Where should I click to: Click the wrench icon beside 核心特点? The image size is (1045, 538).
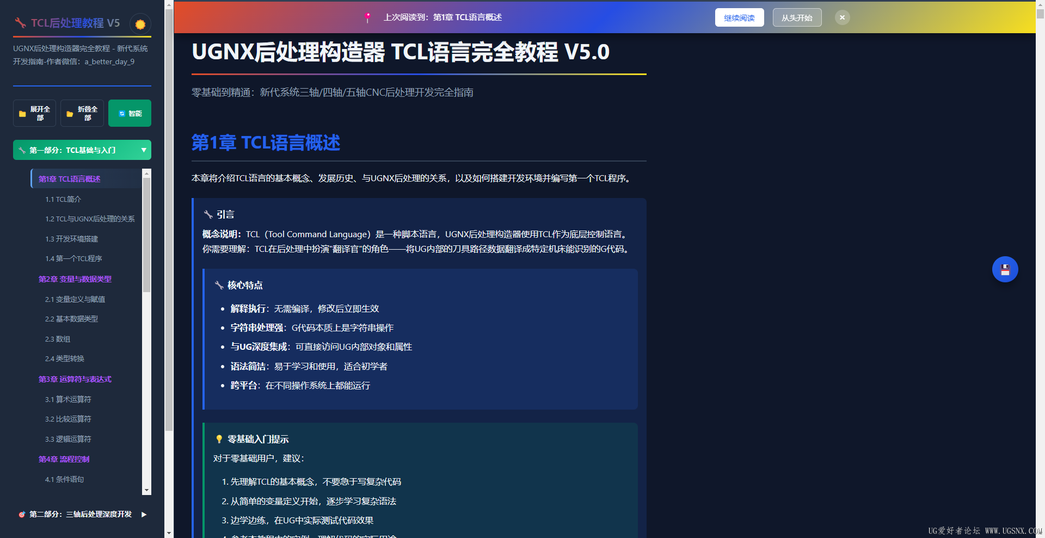(219, 285)
